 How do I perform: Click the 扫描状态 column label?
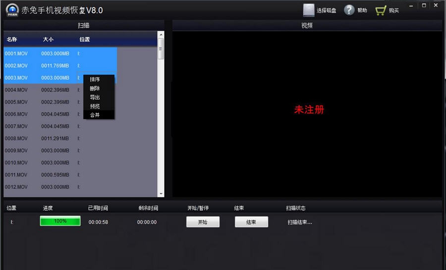(296, 208)
